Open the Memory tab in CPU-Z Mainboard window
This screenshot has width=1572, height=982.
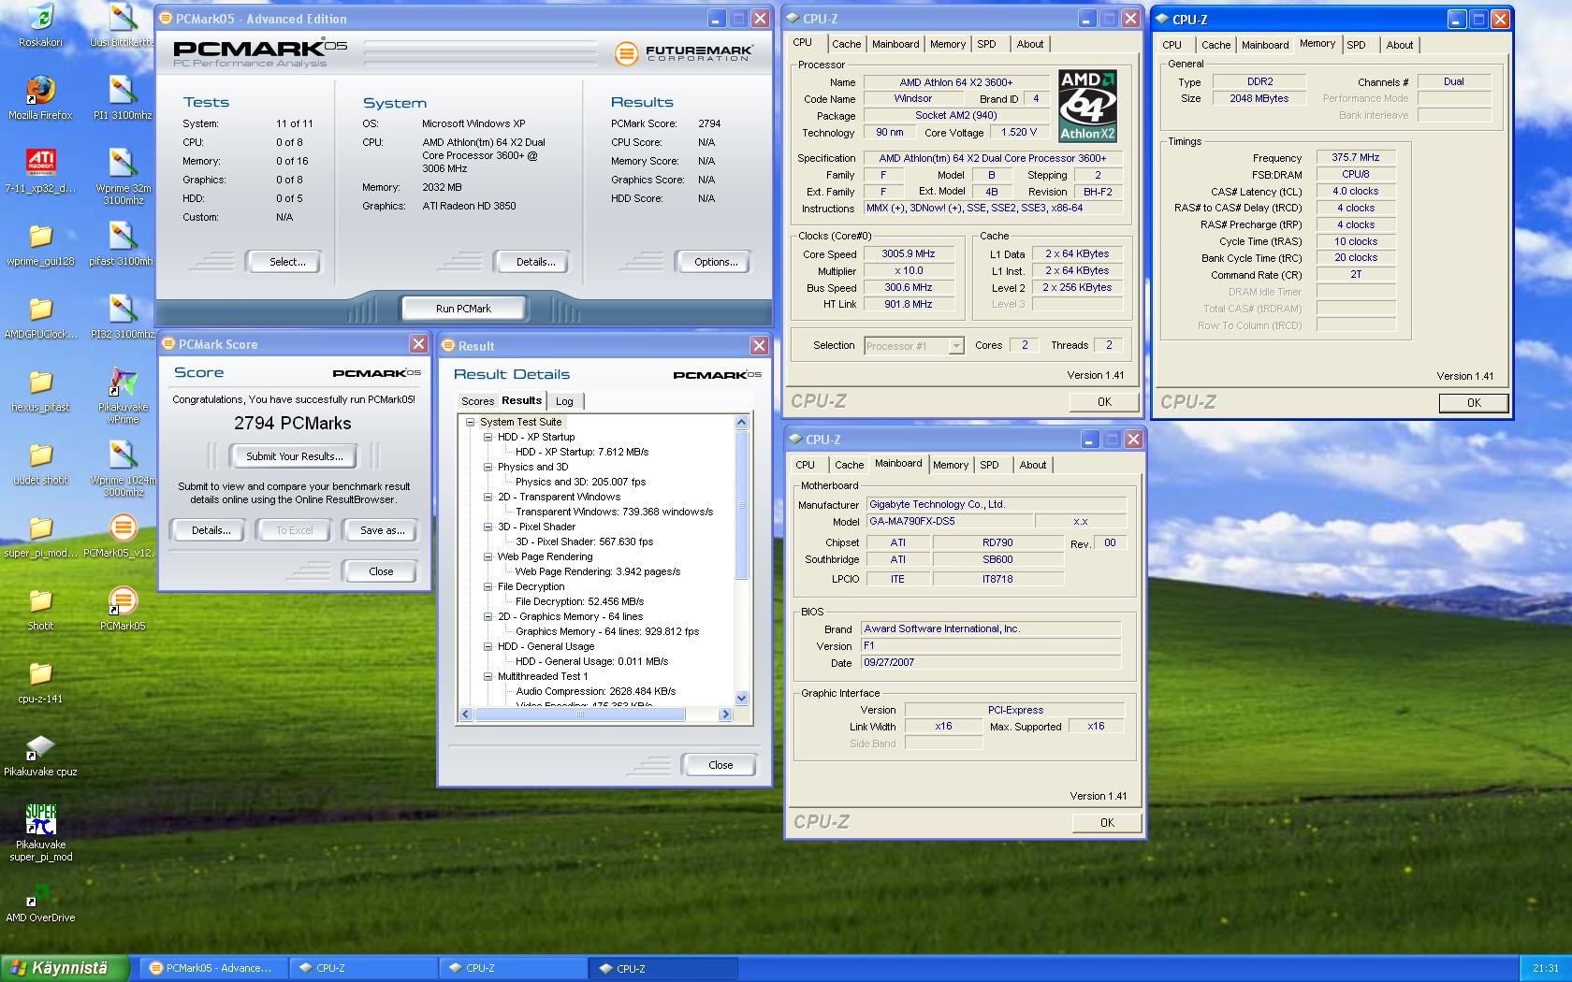coord(951,465)
